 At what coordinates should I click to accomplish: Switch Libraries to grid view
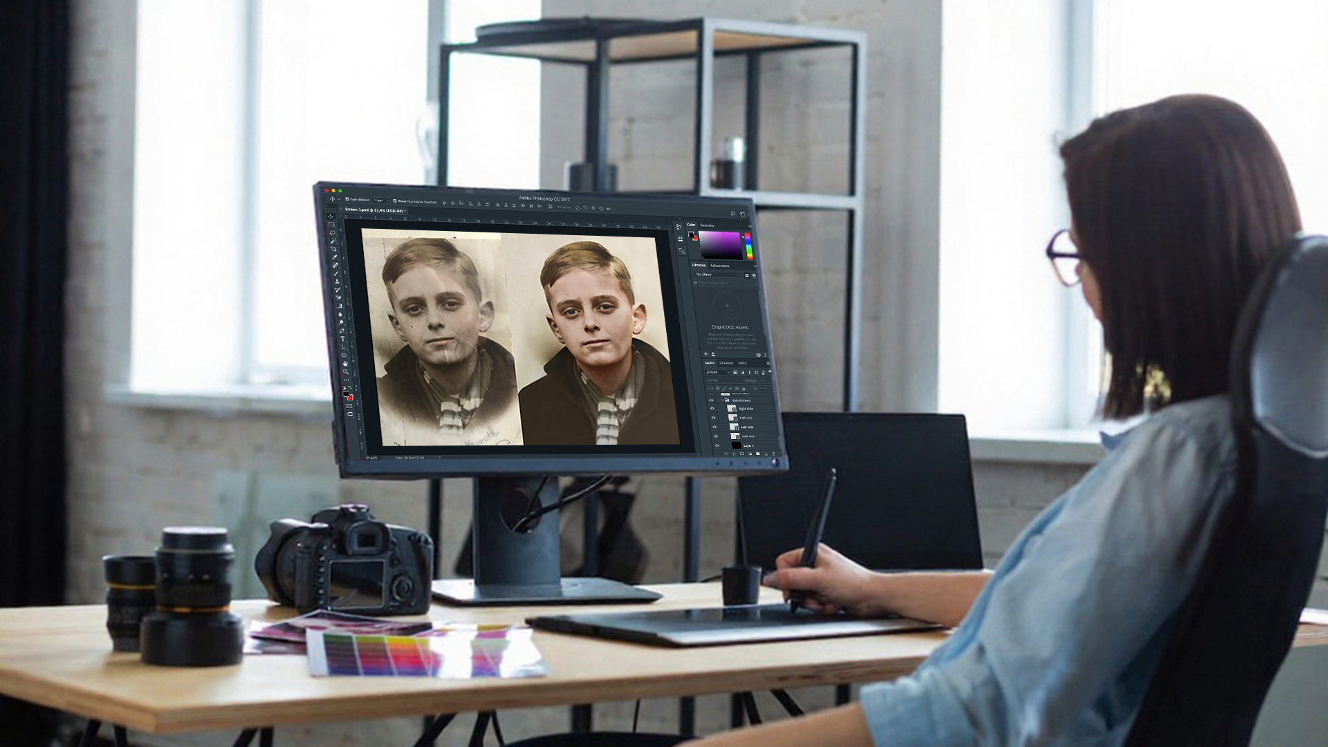(x=747, y=275)
